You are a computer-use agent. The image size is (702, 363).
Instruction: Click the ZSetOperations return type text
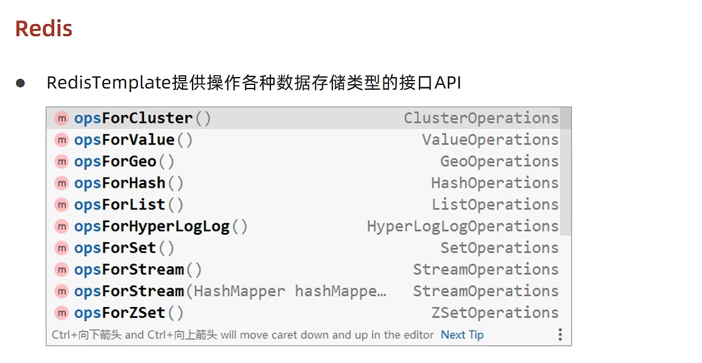495,313
